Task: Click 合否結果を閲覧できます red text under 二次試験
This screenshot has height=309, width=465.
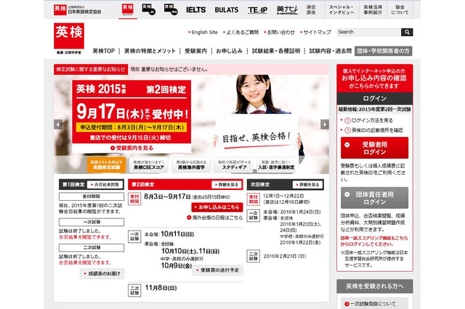Action: tap(85, 263)
